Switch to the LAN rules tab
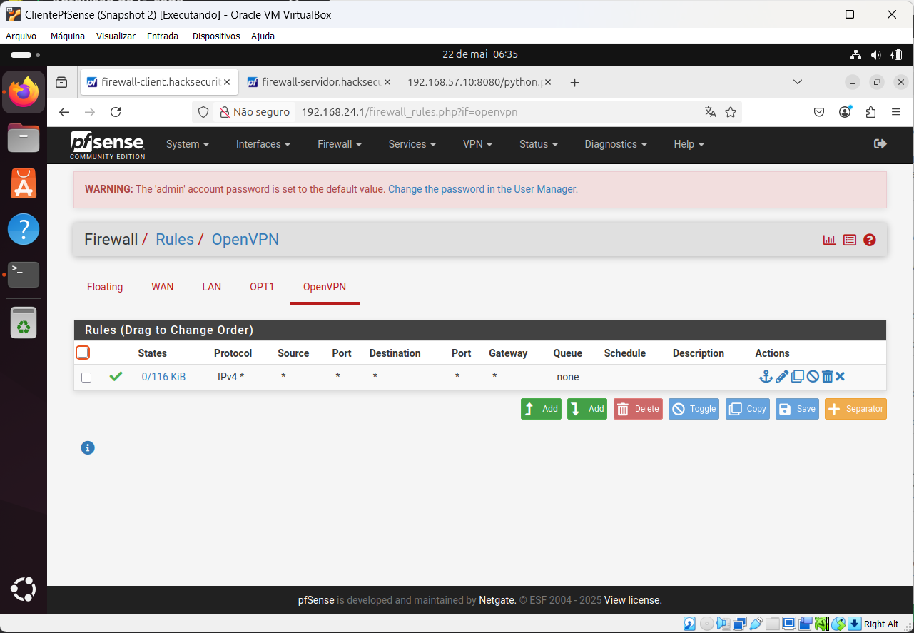 pyautogui.click(x=212, y=287)
